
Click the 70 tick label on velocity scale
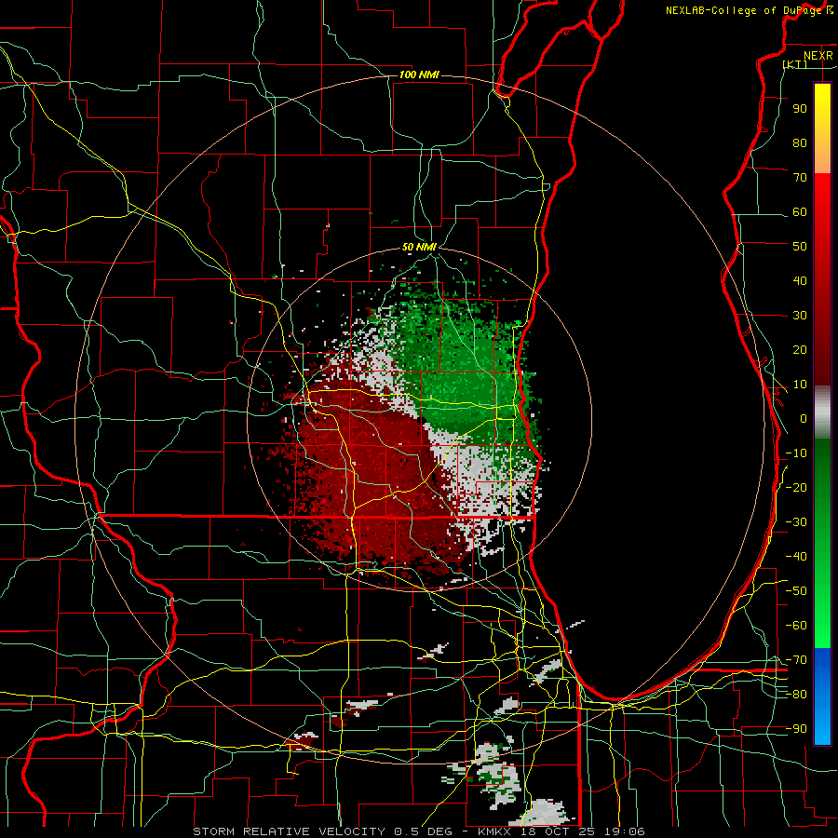tap(800, 178)
